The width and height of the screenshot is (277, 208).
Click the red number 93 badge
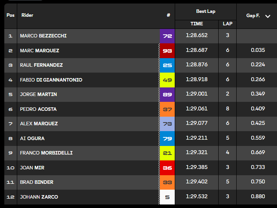(x=167, y=51)
